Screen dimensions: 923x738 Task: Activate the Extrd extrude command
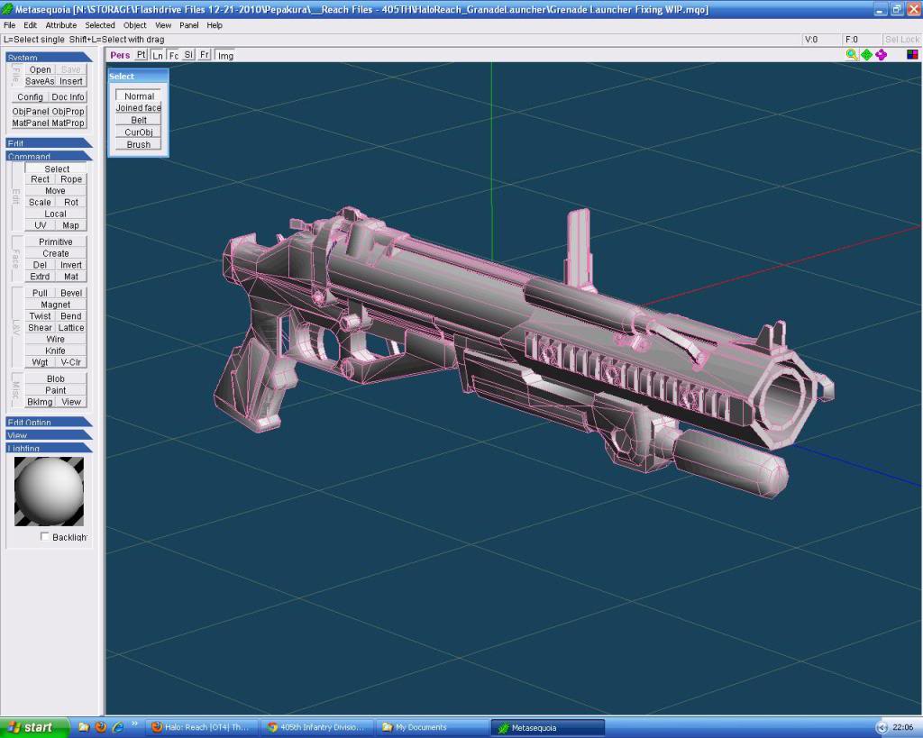point(40,276)
